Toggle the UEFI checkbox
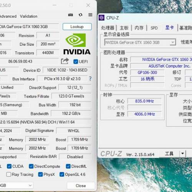Viewport: 192px width, 192px height. coord(76,61)
